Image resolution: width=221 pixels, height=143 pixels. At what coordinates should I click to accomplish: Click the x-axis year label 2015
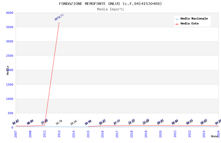pos(88,134)
